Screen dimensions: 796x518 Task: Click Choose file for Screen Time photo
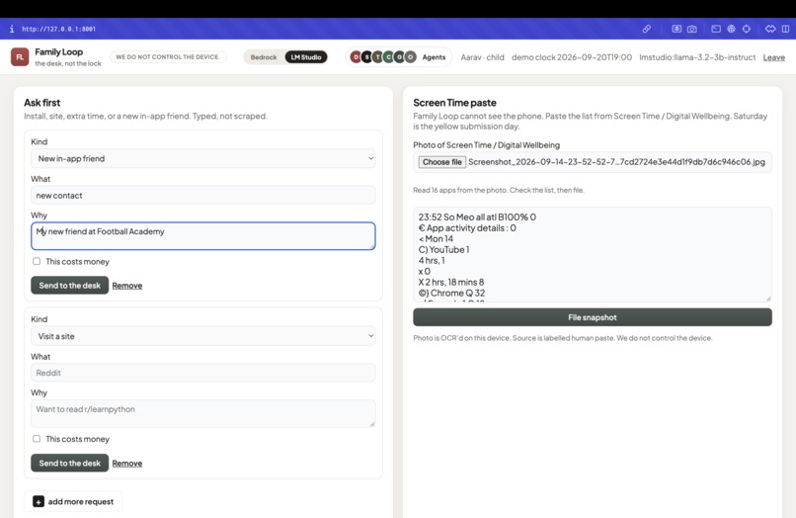point(442,162)
